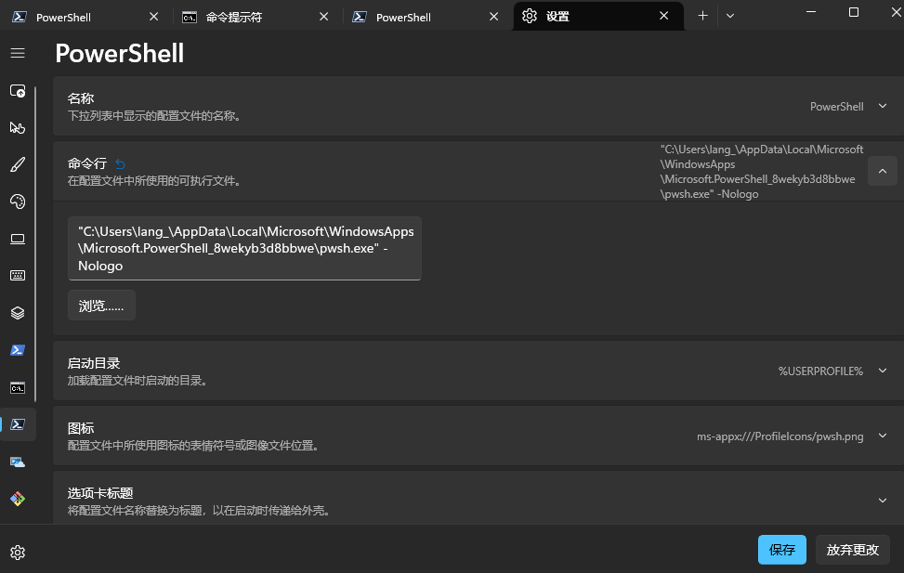904x573 pixels.
Task: Reset command line value arrow icon
Action: click(120, 163)
